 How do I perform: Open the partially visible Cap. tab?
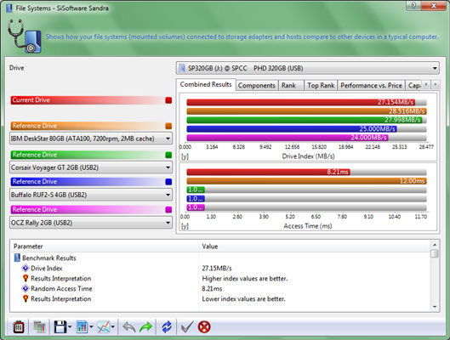[413, 86]
